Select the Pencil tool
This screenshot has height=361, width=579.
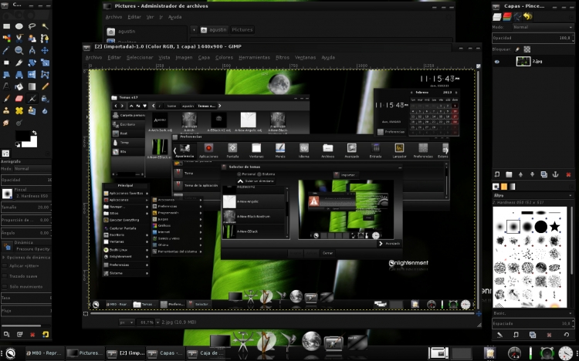click(x=45, y=86)
